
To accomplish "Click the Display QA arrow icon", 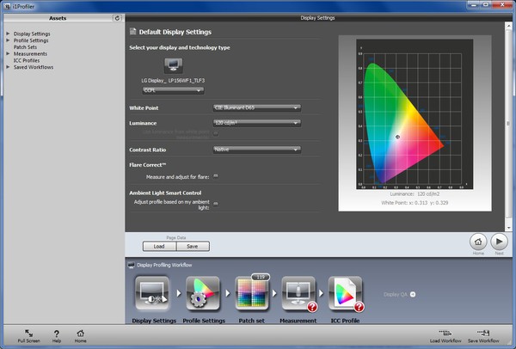I will (x=413, y=294).
